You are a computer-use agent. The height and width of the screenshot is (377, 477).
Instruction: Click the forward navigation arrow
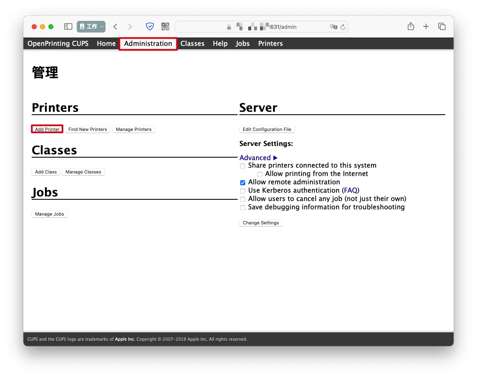[130, 27]
